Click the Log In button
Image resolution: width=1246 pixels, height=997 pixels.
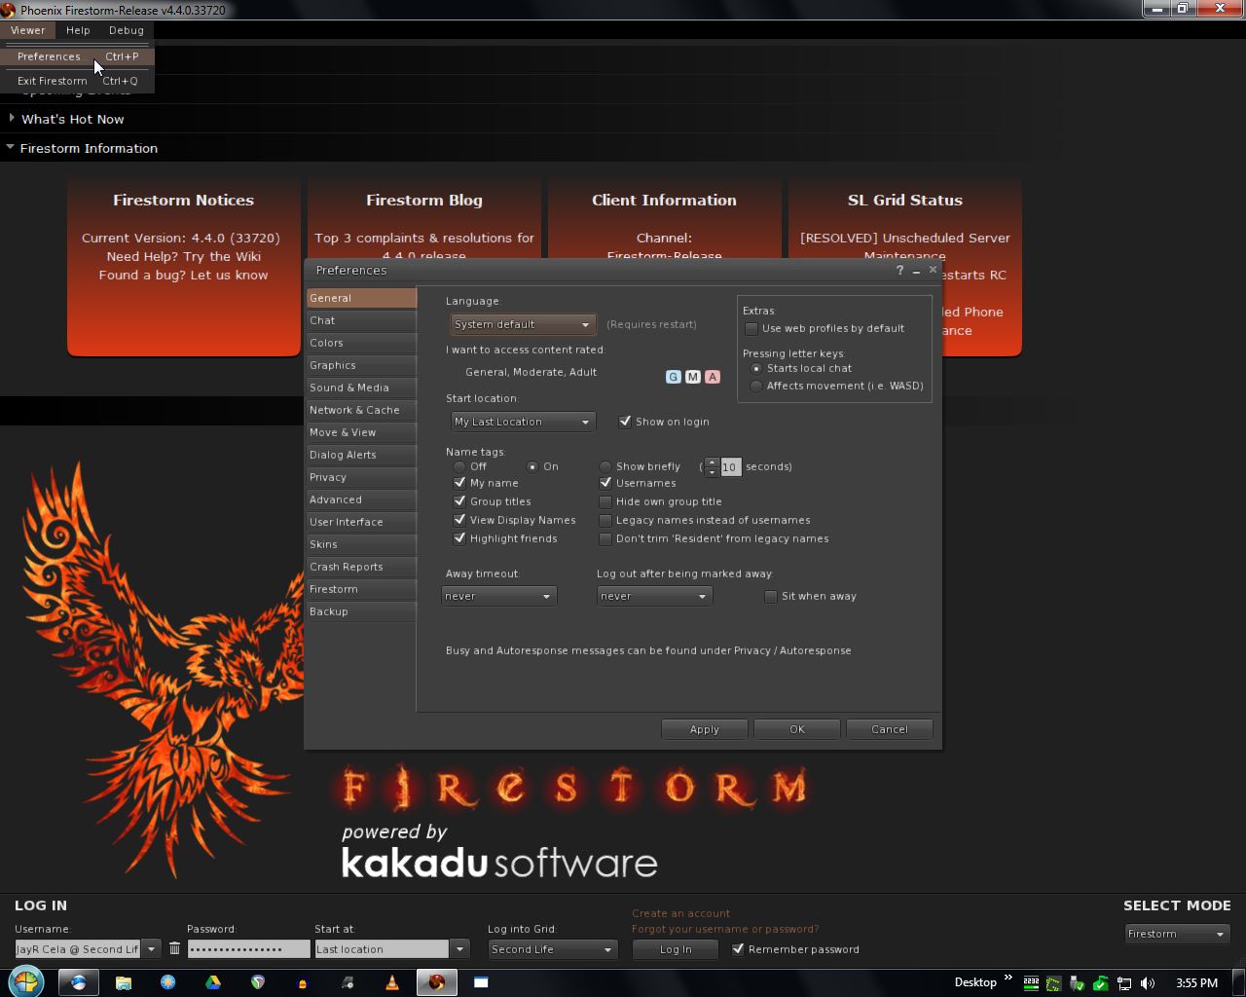(x=676, y=949)
